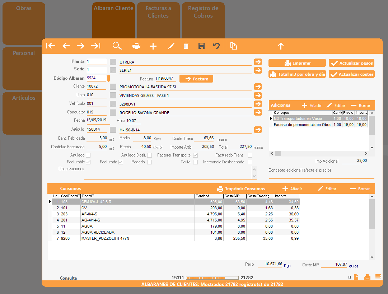Open the Facturas a Clientes tab

[x=158, y=12]
